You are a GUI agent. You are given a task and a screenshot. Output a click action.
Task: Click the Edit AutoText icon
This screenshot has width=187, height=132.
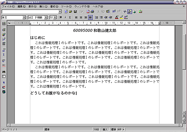[x=4, y=50]
